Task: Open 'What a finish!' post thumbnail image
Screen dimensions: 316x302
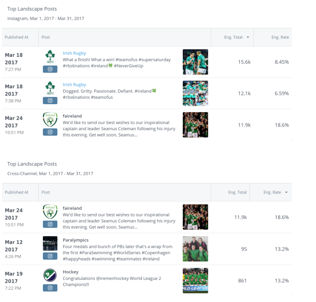Action: pos(195,62)
